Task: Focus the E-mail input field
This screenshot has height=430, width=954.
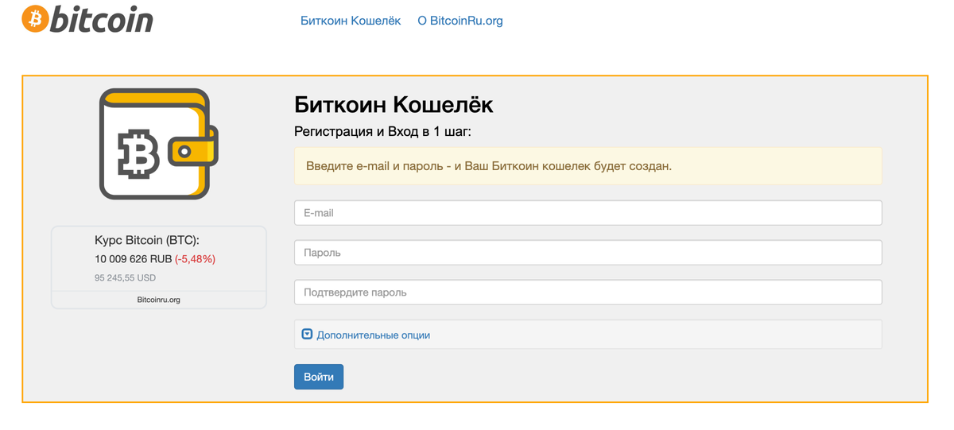Action: [588, 213]
